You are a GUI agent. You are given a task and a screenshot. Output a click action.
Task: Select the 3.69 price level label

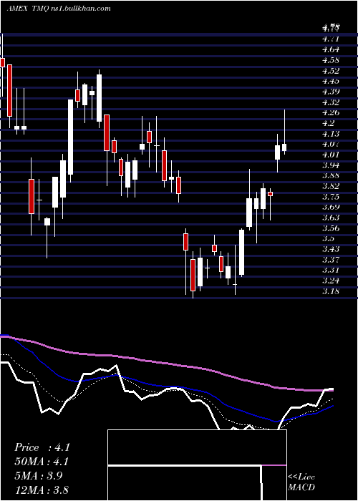pos(331,207)
